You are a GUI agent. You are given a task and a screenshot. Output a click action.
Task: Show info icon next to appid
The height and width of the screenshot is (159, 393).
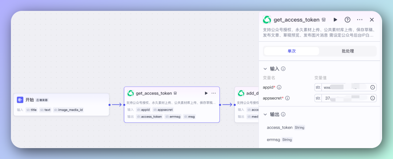pyautogui.click(x=279, y=87)
